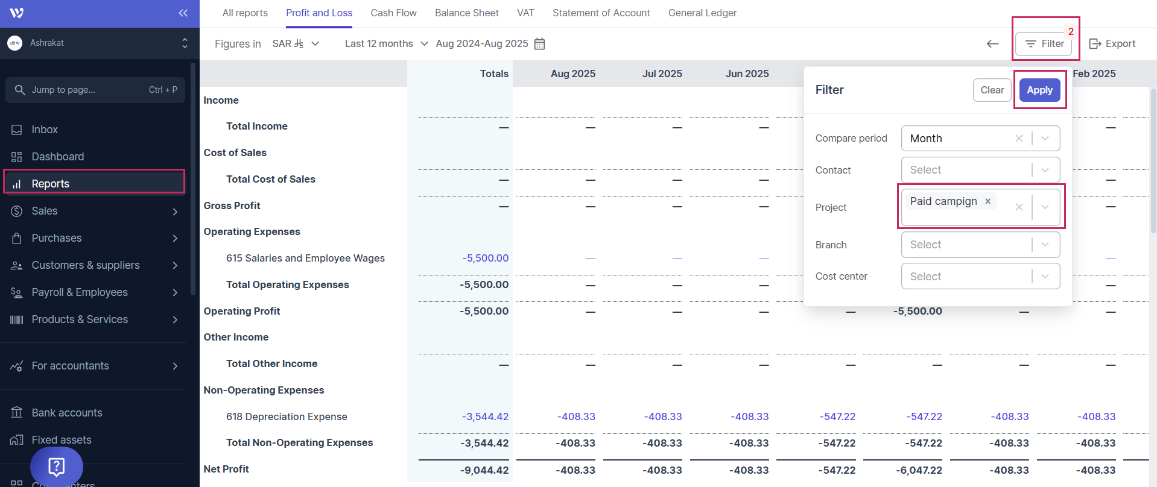This screenshot has height=487, width=1157.
Task: Open the help question mark bubble
Action: (x=56, y=466)
